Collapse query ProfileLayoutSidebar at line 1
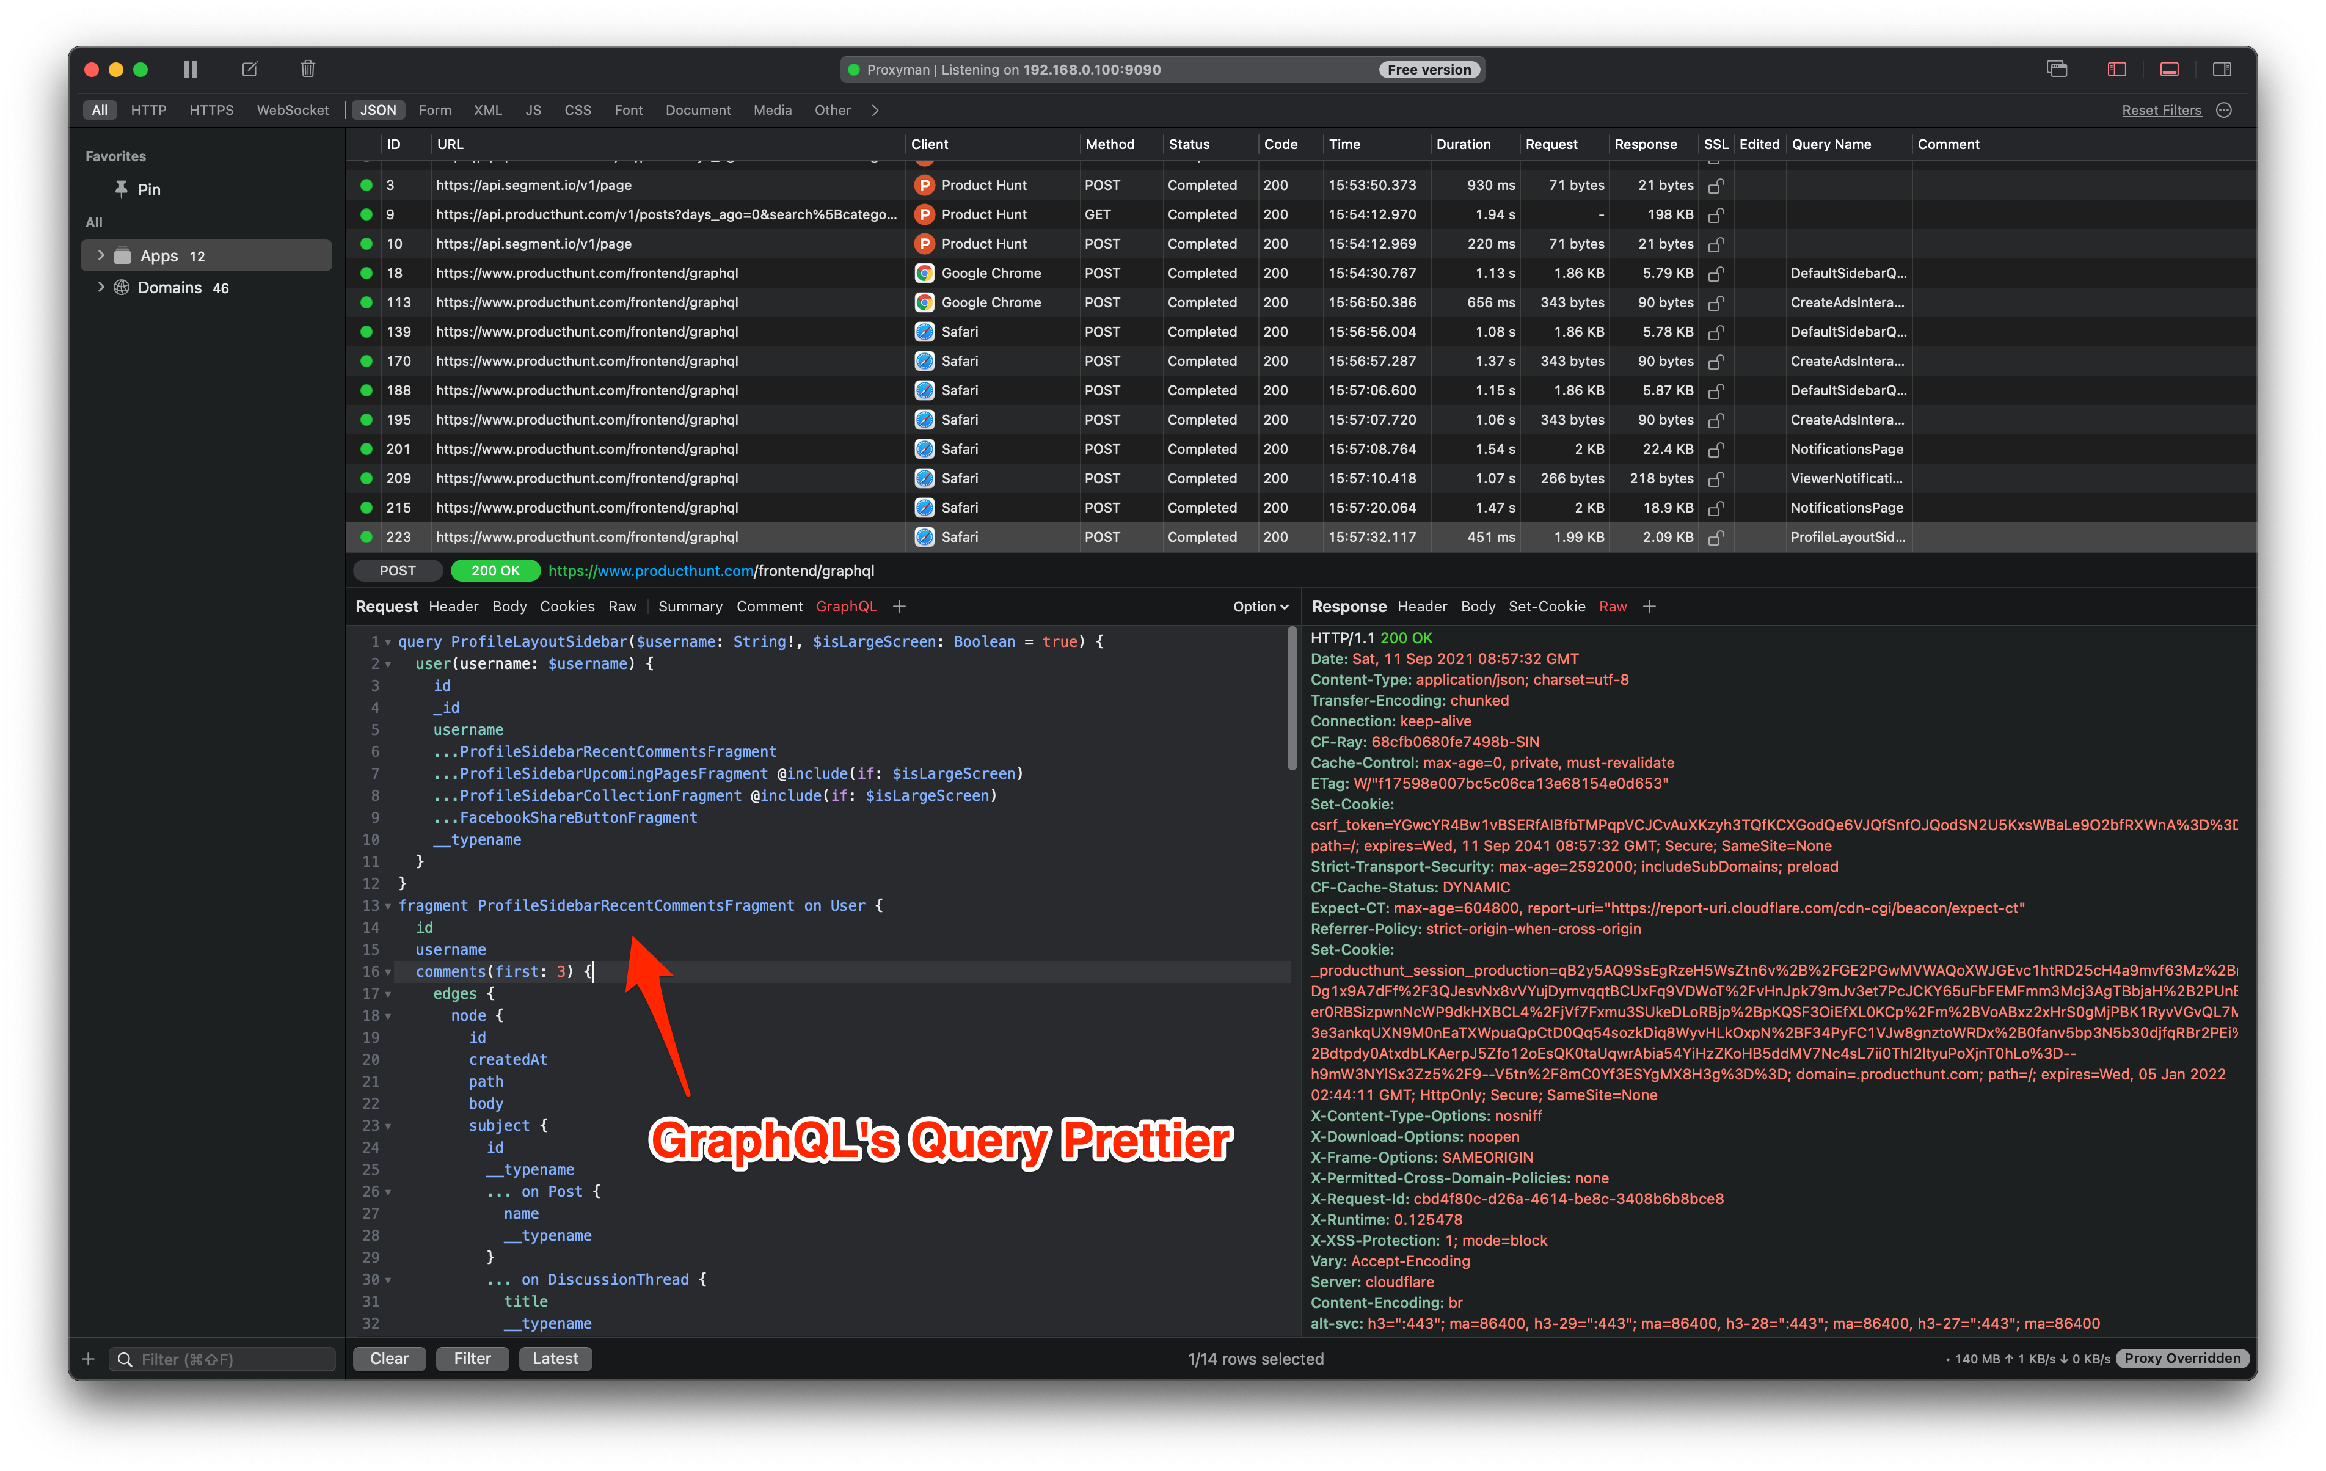This screenshot has height=1471, width=2326. [x=388, y=642]
